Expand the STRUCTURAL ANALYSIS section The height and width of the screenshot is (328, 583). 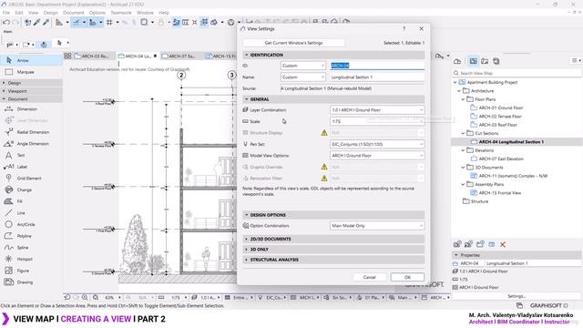tap(246, 260)
